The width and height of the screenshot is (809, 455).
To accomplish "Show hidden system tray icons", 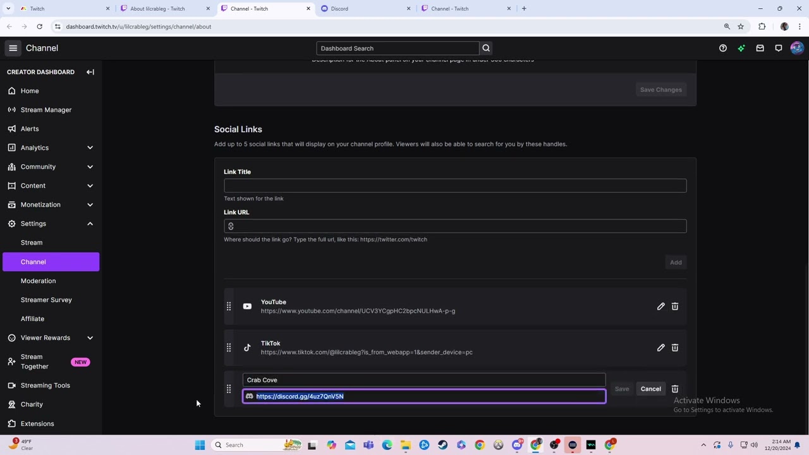I will tap(703, 445).
